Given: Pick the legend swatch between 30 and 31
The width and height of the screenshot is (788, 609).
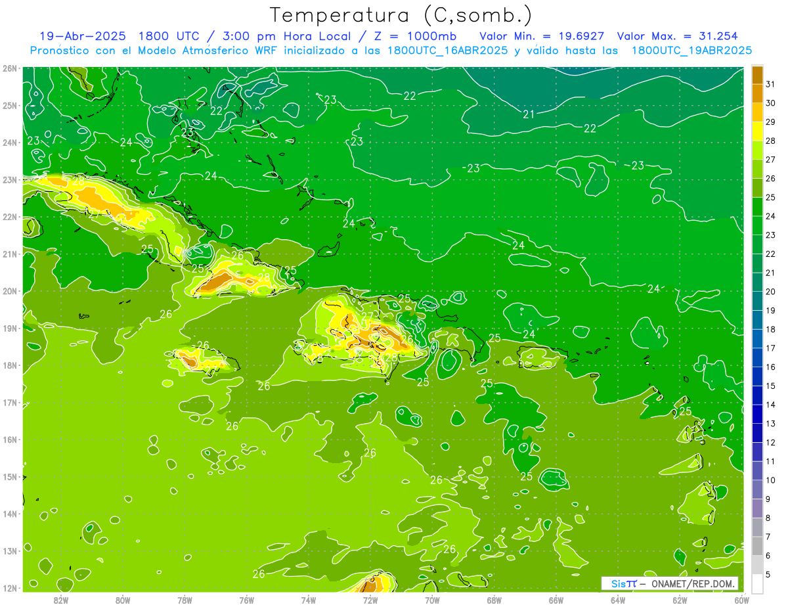Looking at the screenshot, I should click(x=757, y=93).
